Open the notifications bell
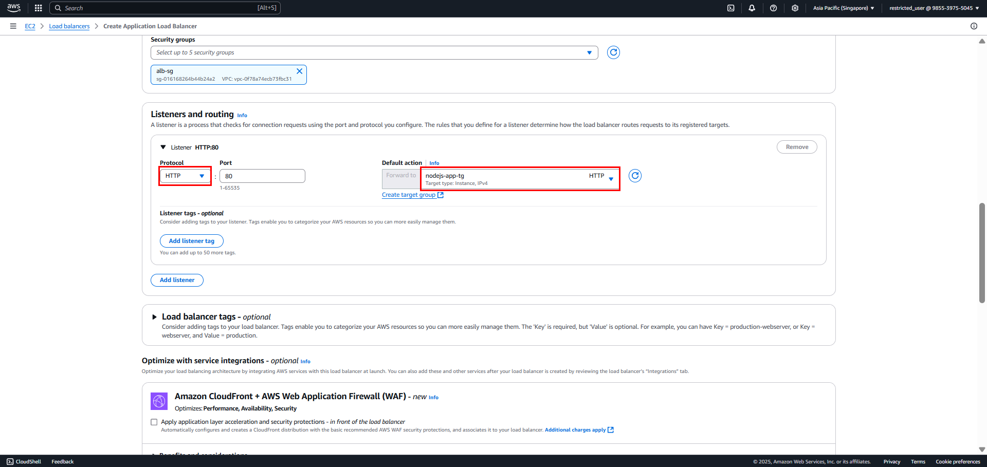Viewport: 987px width, 467px height. 752,8
